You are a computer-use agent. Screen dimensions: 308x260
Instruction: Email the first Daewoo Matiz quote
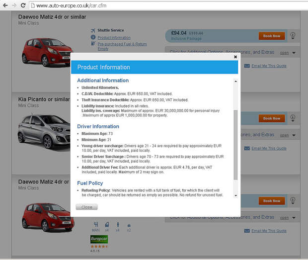click(x=269, y=66)
